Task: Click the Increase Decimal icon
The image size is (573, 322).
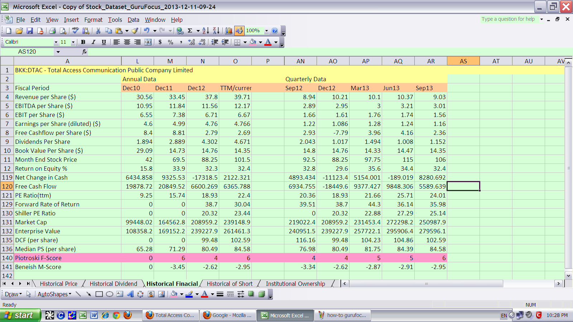Action: point(192,42)
